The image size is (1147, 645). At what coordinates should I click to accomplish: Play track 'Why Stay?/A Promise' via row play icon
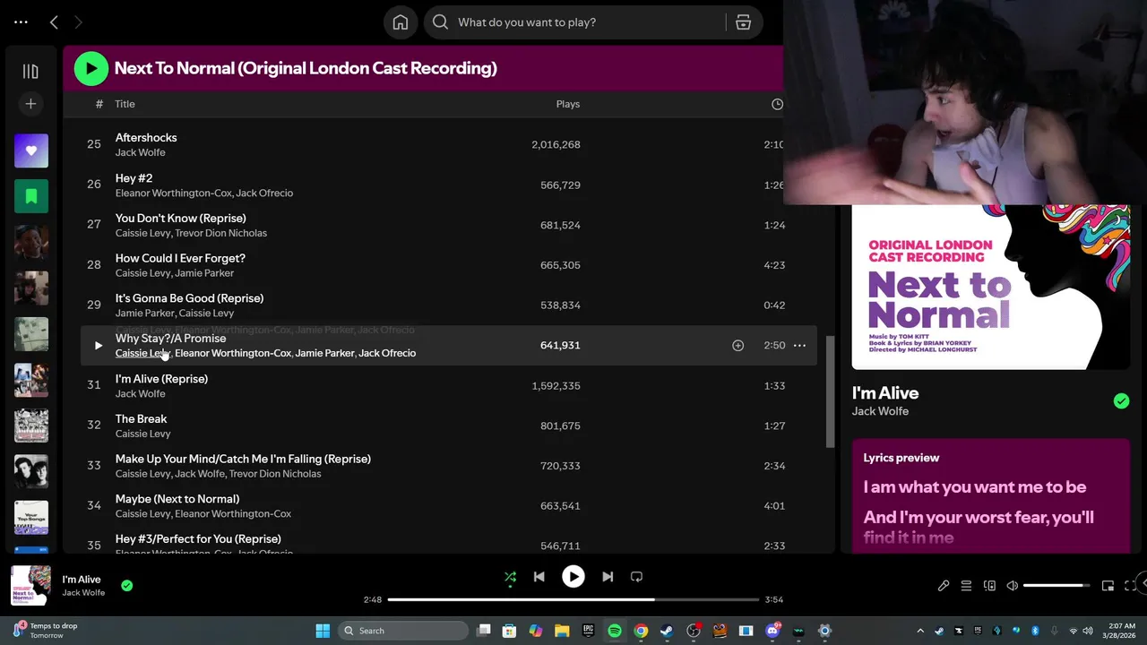click(98, 345)
